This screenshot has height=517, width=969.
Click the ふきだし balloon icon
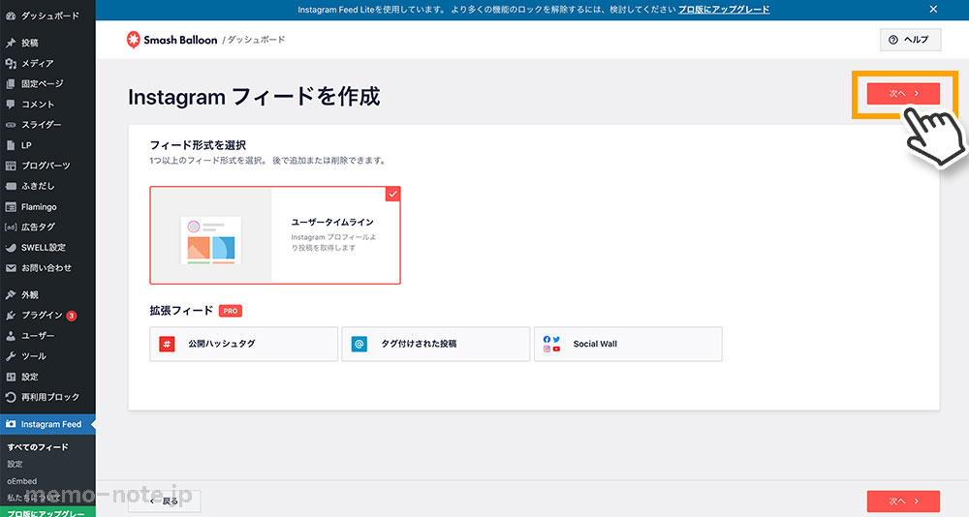pos(11,186)
